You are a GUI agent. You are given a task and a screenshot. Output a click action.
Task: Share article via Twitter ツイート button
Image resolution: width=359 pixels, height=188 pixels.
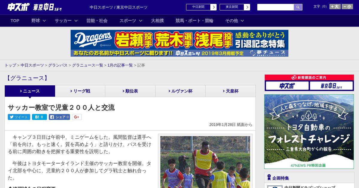pos(19,117)
